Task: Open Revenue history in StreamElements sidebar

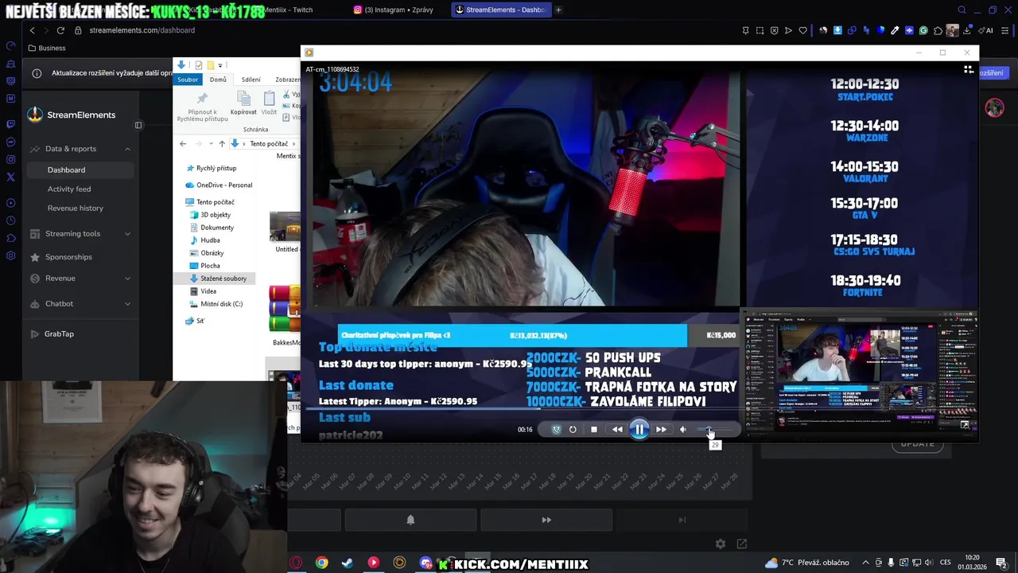Action: point(76,208)
